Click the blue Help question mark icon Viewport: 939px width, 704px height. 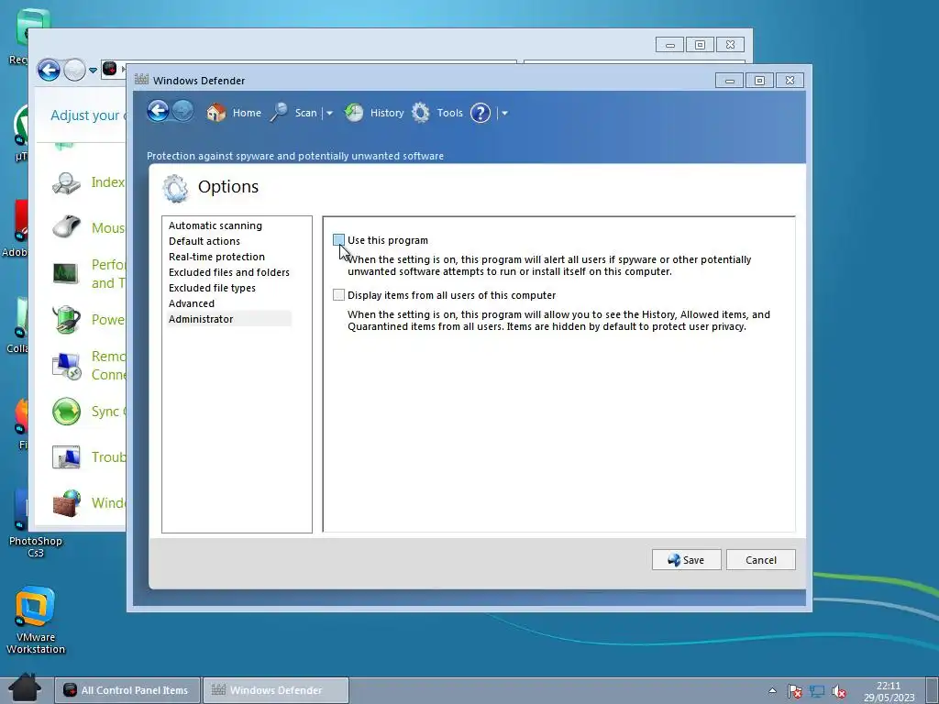pos(481,113)
